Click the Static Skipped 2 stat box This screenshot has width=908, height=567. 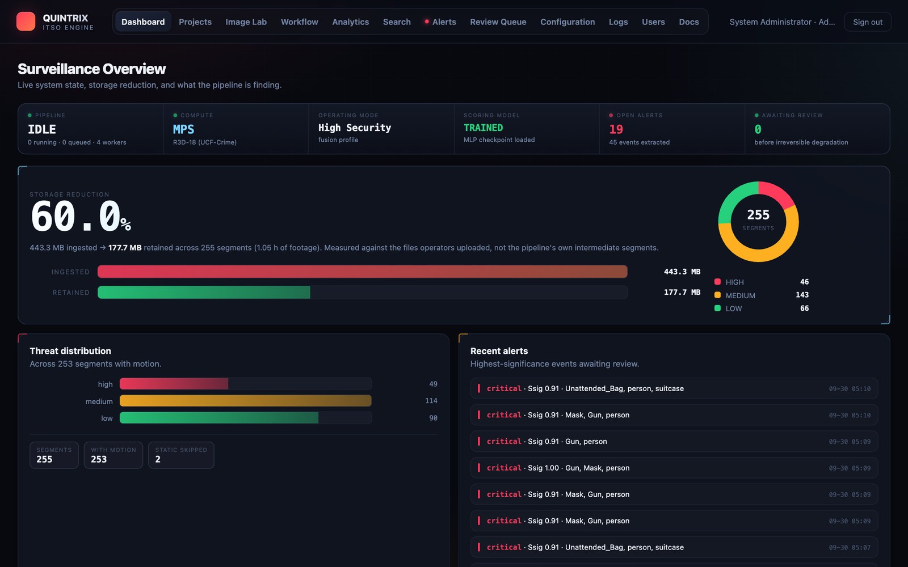pyautogui.click(x=181, y=455)
